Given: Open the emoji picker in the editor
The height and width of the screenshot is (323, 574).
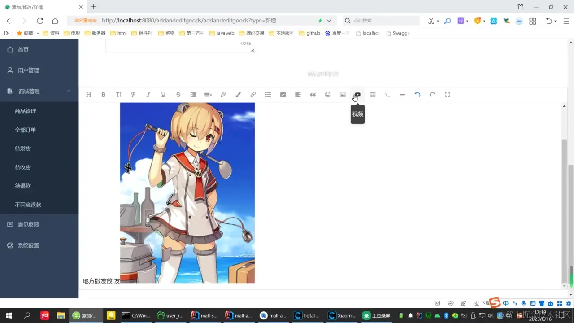Looking at the screenshot, I should 328,95.
